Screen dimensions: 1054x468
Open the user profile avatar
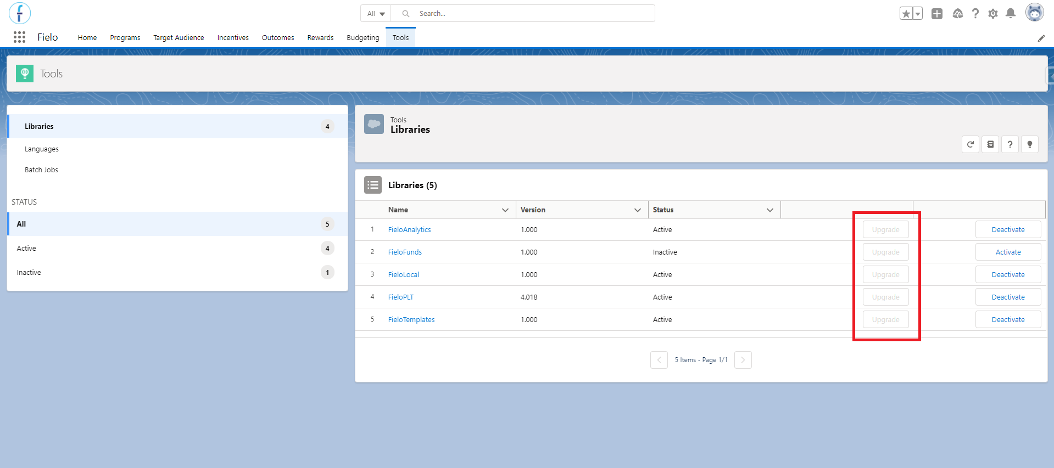1035,13
